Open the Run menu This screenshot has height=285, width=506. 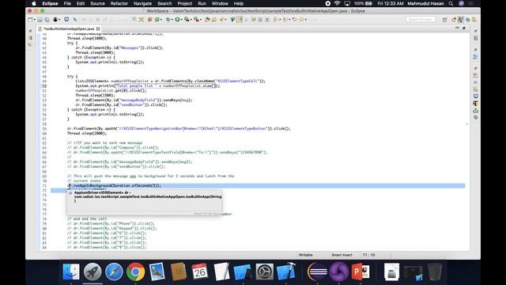coord(202,3)
